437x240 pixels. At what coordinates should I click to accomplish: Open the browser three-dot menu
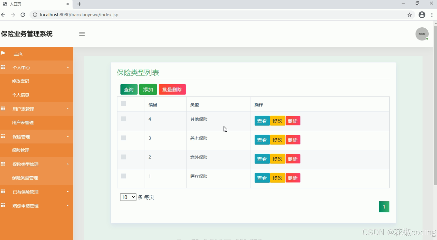(x=432, y=15)
